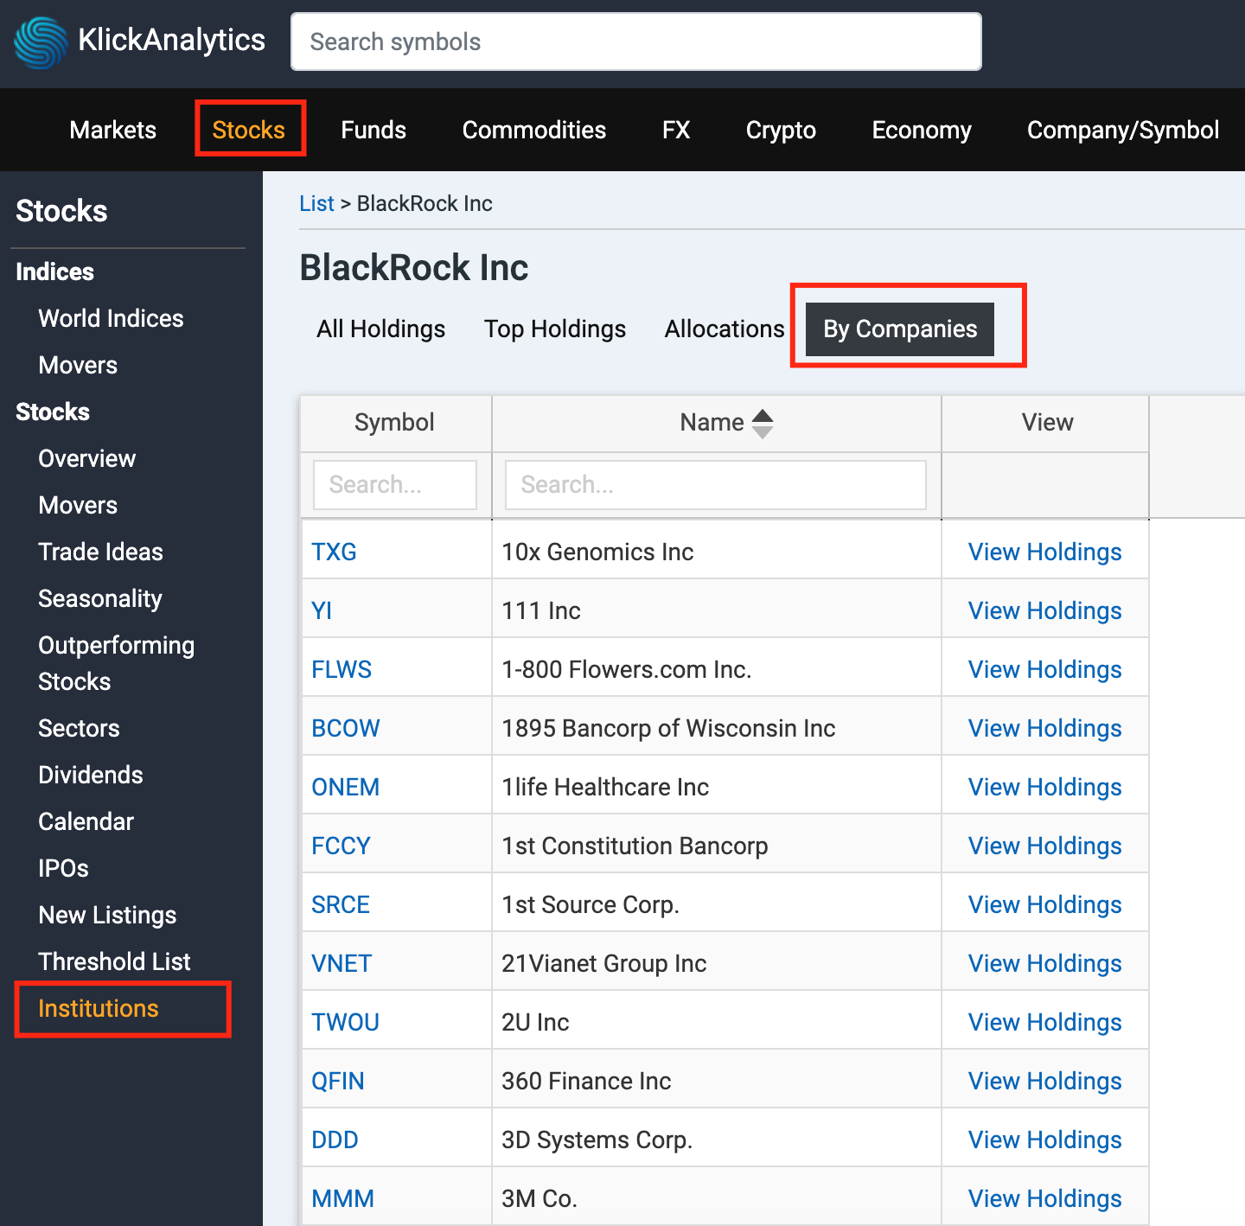1245x1226 pixels.
Task: View Holdings for 1st Source Corp.
Action: click(1044, 904)
